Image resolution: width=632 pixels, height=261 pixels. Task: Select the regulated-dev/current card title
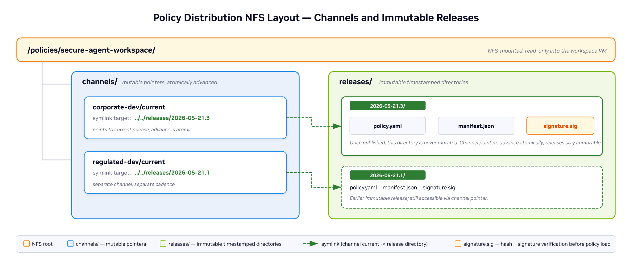[x=129, y=162]
